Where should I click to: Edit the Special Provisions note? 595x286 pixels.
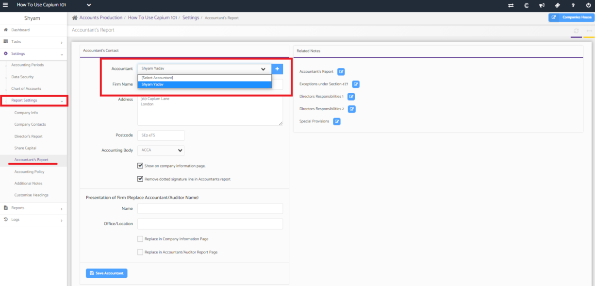[337, 121]
